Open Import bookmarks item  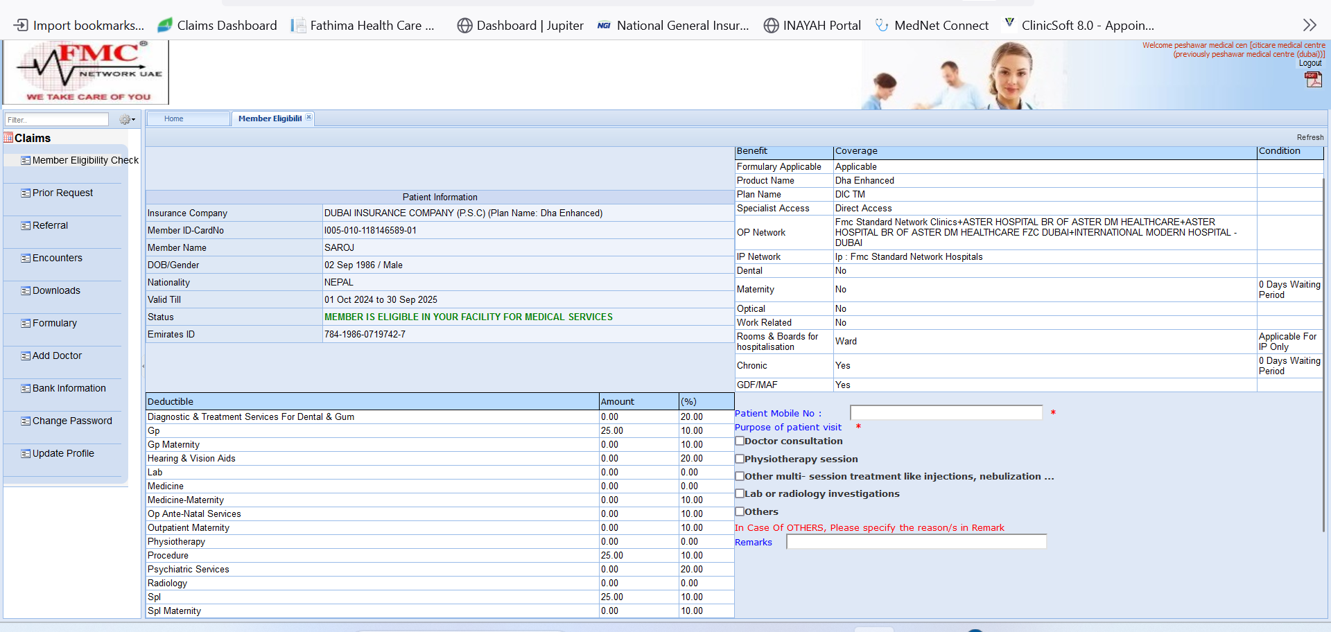pos(79,26)
